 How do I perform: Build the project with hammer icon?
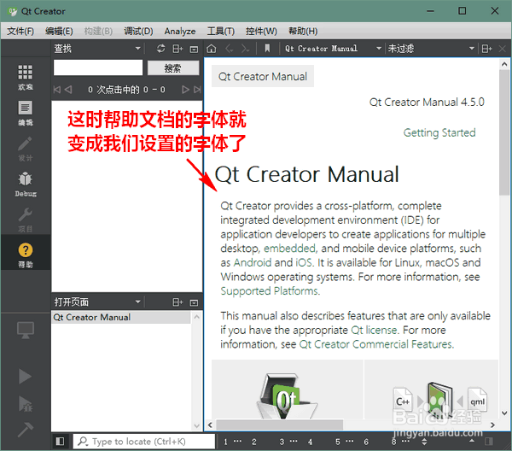click(x=25, y=429)
